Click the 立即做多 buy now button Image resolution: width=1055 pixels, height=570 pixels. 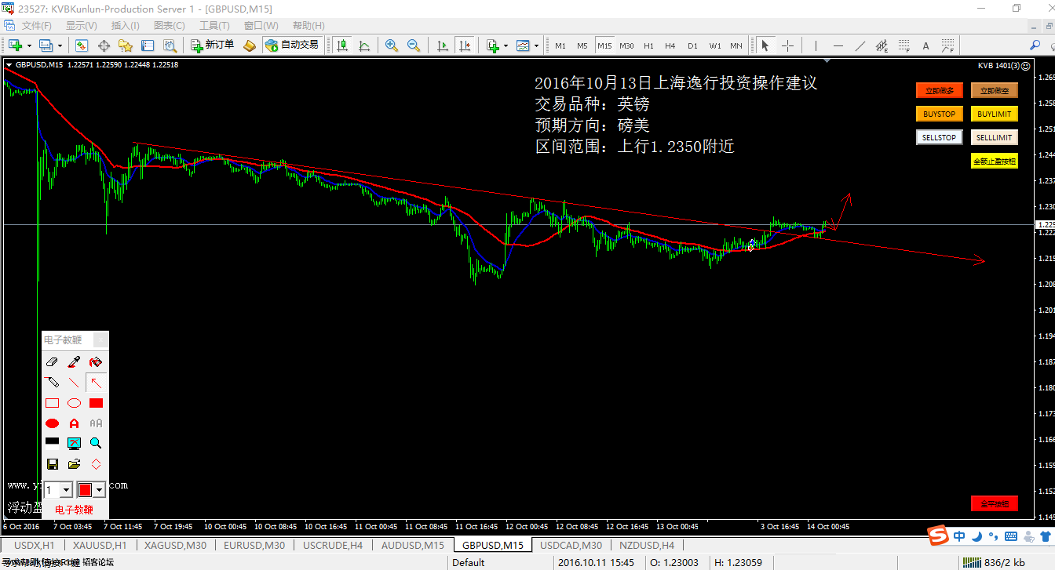[x=940, y=91]
